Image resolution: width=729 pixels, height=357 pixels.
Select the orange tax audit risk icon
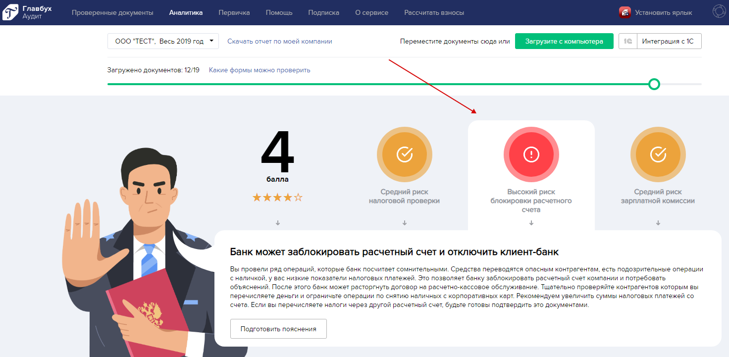click(405, 154)
